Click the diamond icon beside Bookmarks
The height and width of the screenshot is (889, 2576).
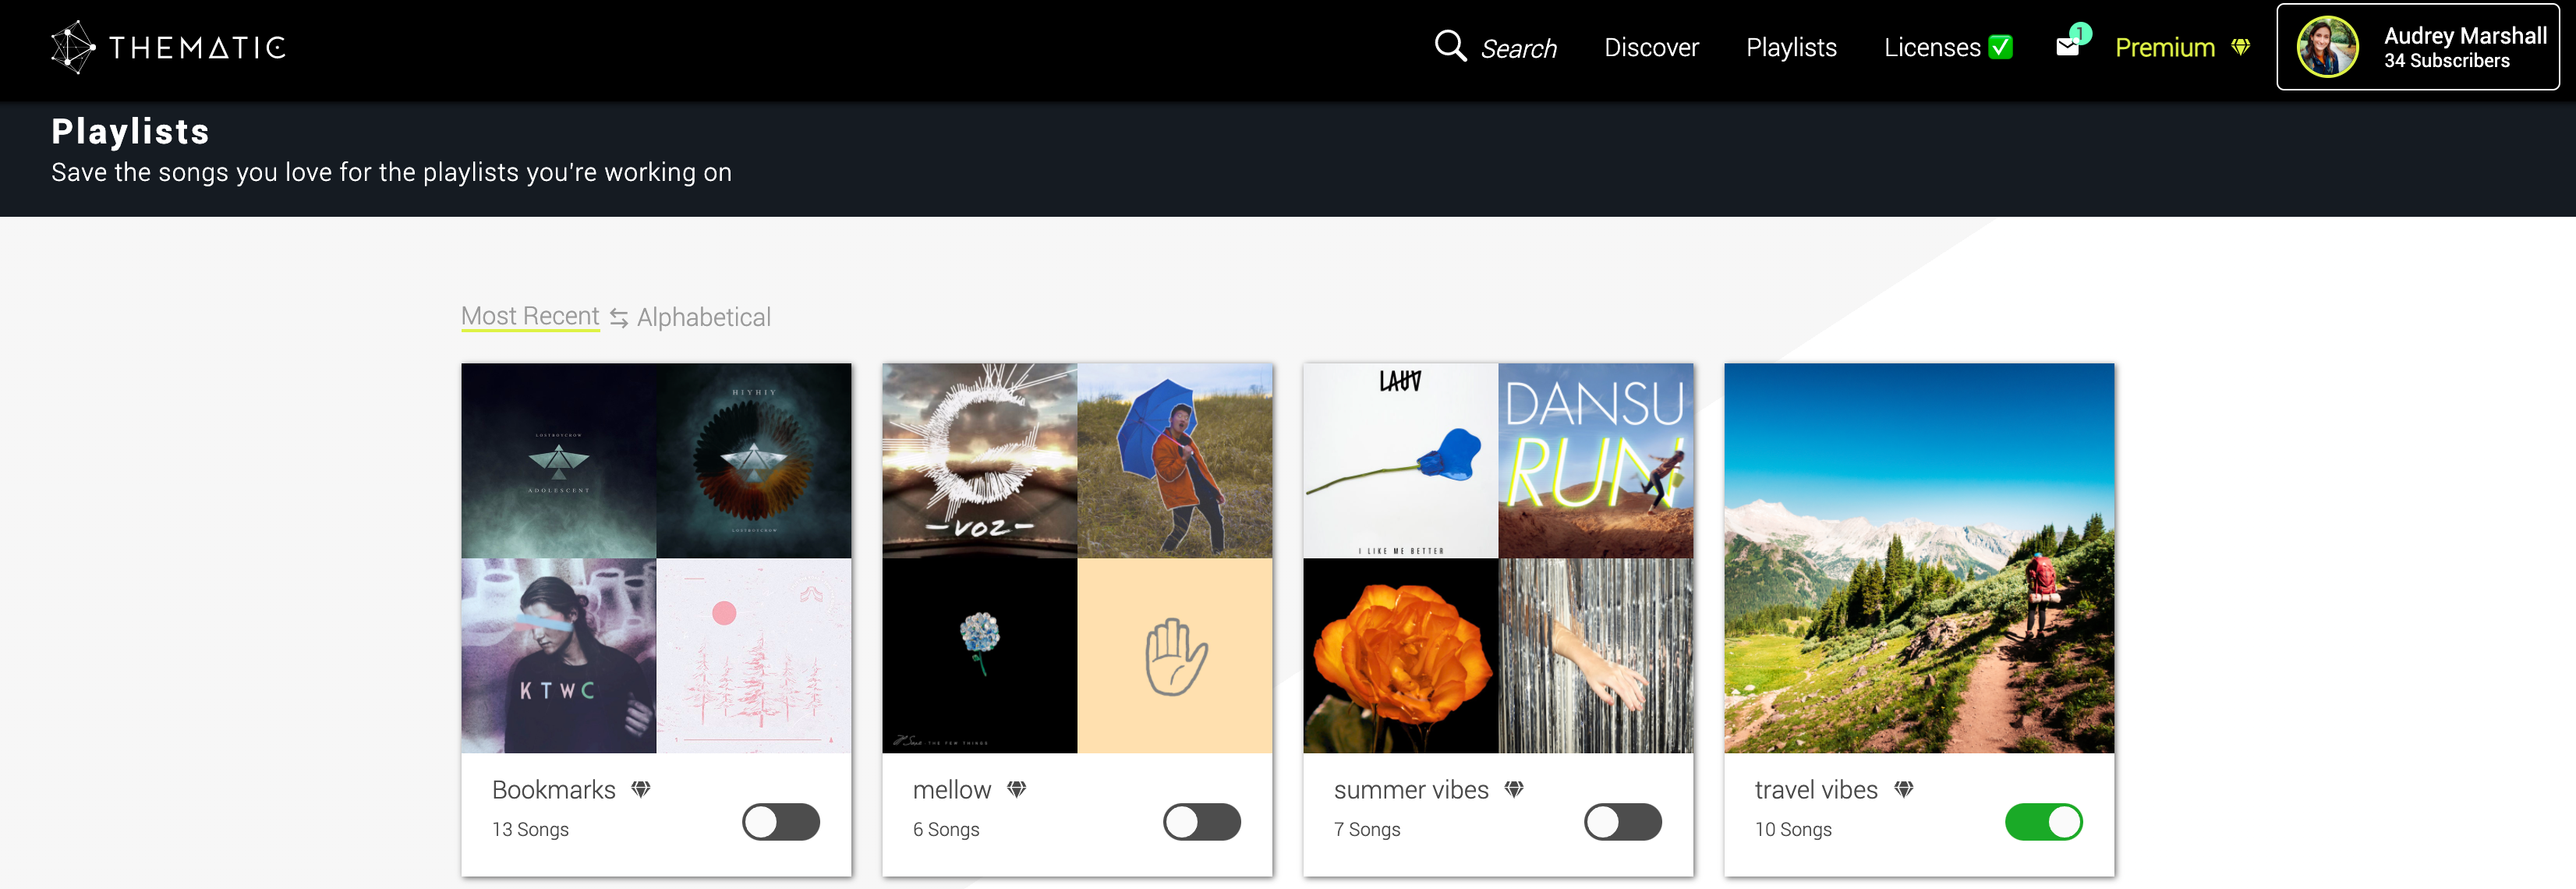click(641, 789)
